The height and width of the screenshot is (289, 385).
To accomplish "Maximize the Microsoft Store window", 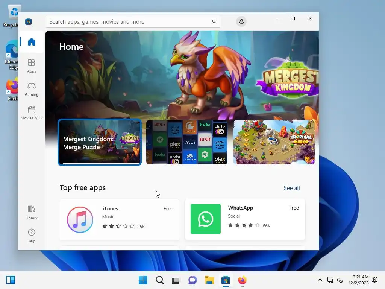I will coord(293,18).
